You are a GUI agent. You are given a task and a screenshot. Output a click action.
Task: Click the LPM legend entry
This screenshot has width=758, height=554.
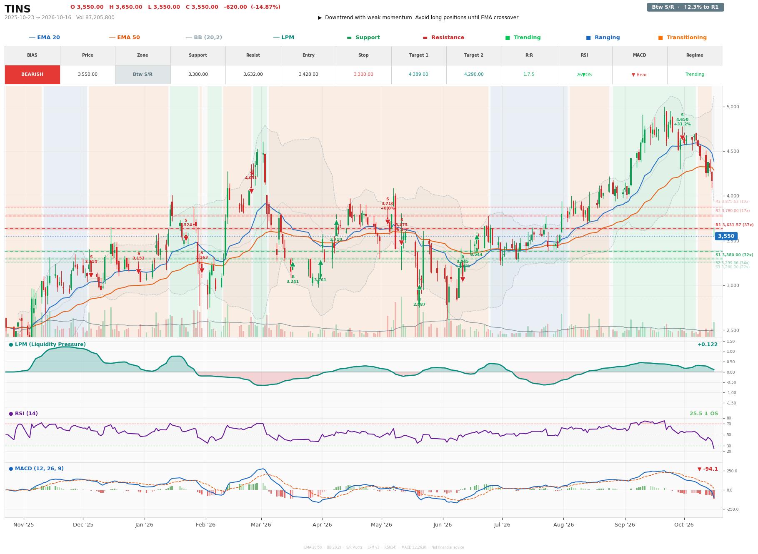coord(284,37)
